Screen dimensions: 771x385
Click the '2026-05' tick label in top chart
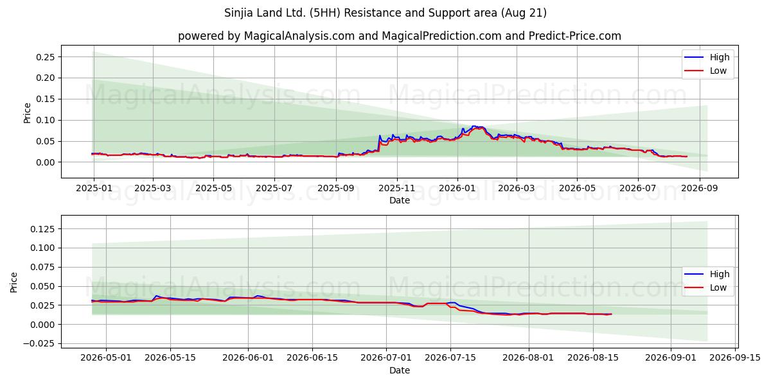[577, 188]
